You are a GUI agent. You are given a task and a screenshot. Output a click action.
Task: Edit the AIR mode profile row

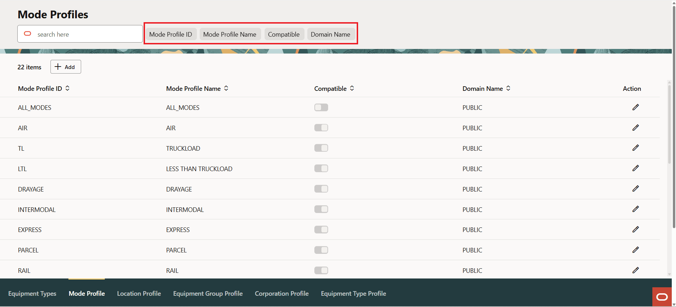(x=635, y=128)
